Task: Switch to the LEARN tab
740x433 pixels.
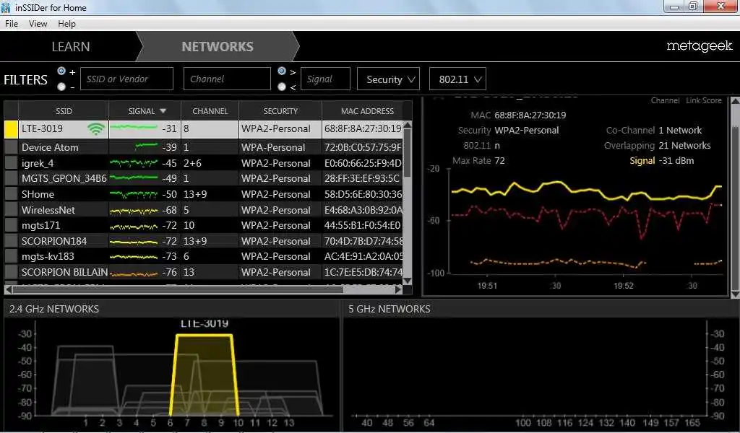Action: [x=70, y=47]
